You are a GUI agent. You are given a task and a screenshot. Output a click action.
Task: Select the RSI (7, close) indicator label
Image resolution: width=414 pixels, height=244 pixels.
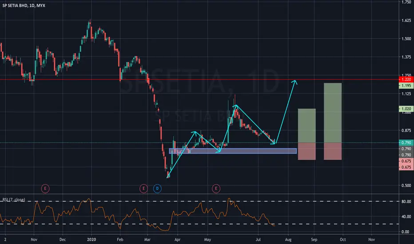click(14, 200)
